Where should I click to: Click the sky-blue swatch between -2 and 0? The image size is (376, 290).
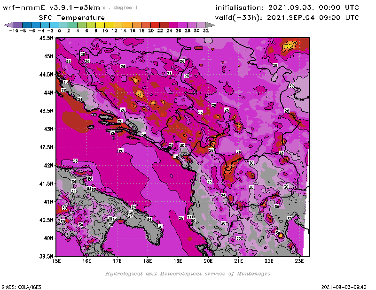click(54, 25)
